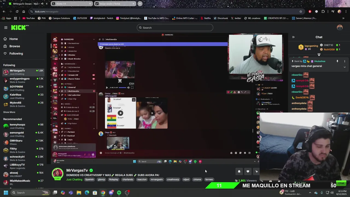Follow channel with heart button

click(248, 171)
